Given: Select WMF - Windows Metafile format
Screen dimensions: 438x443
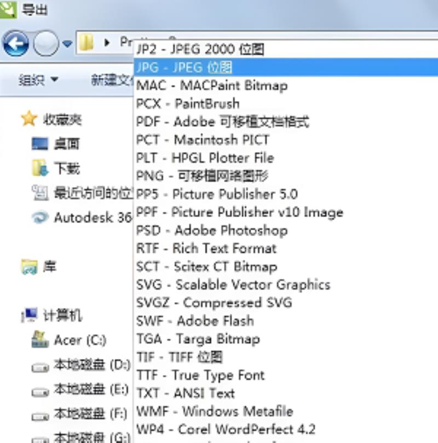Looking at the screenshot, I should tap(286, 411).
